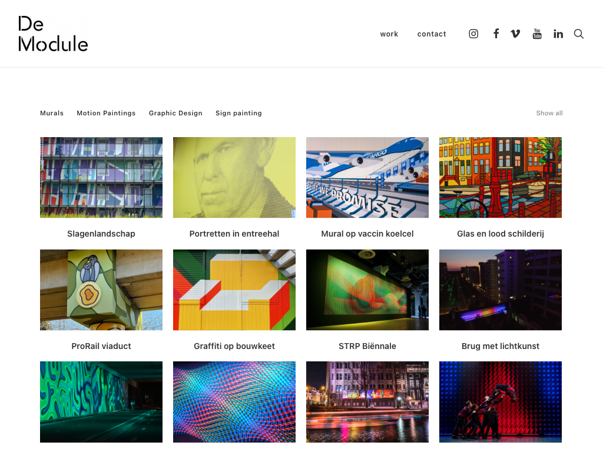
Task: Click the Mural op vaccin koelcel title
Action: [x=367, y=234]
